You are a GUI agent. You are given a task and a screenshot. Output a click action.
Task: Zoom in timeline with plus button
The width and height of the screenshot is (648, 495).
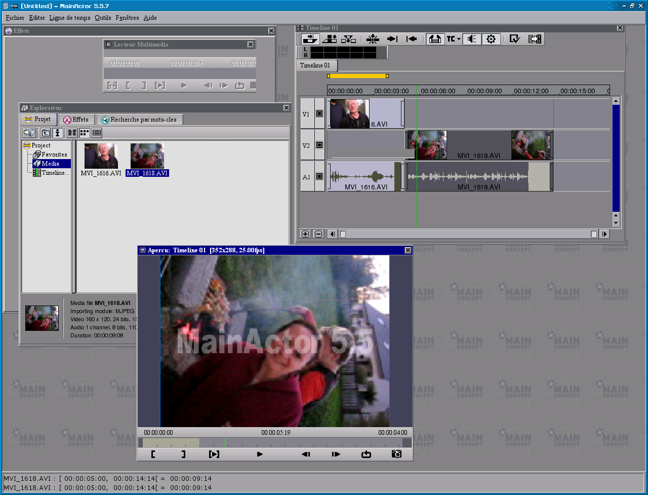305,234
